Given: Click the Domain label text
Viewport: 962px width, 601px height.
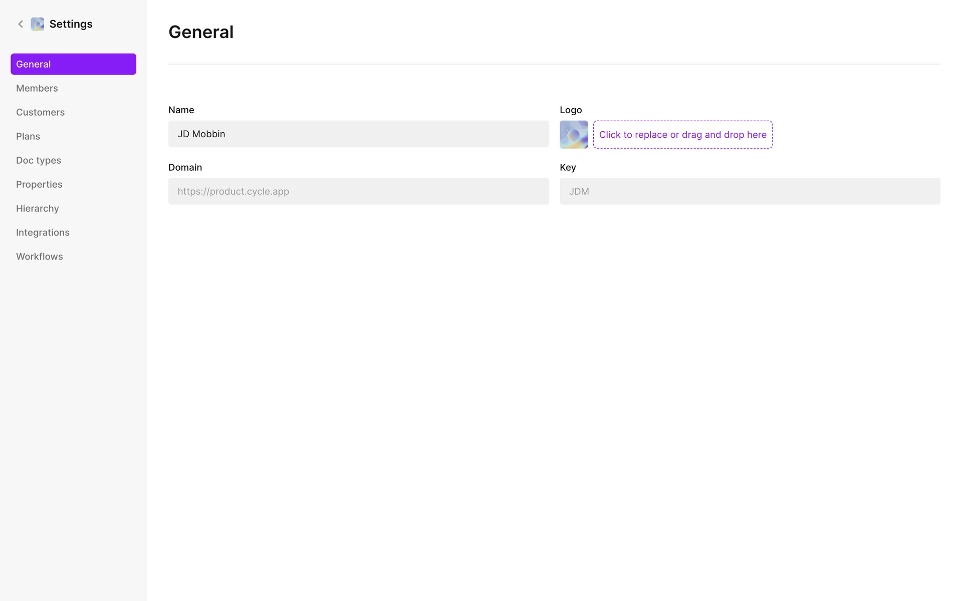Looking at the screenshot, I should (x=185, y=167).
